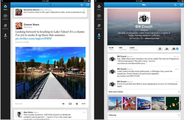Open tweet about @fat speaking at conferences

point(144,84)
